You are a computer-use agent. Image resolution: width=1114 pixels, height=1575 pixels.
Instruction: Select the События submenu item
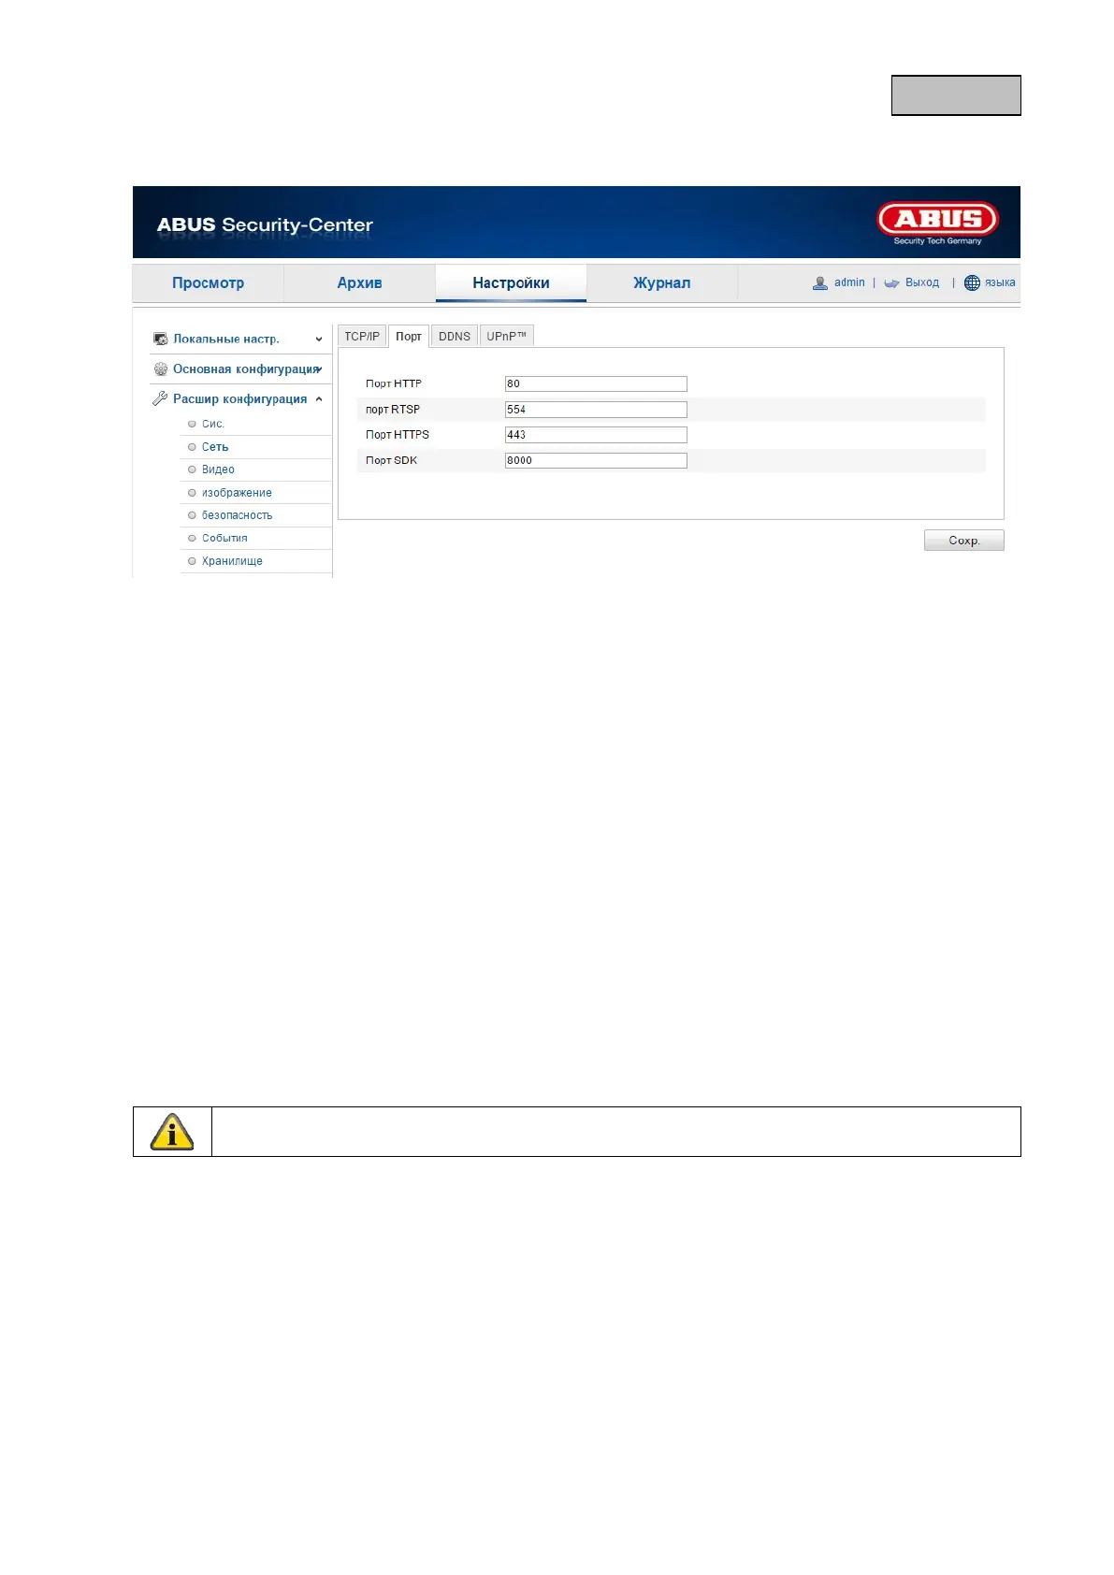(224, 539)
